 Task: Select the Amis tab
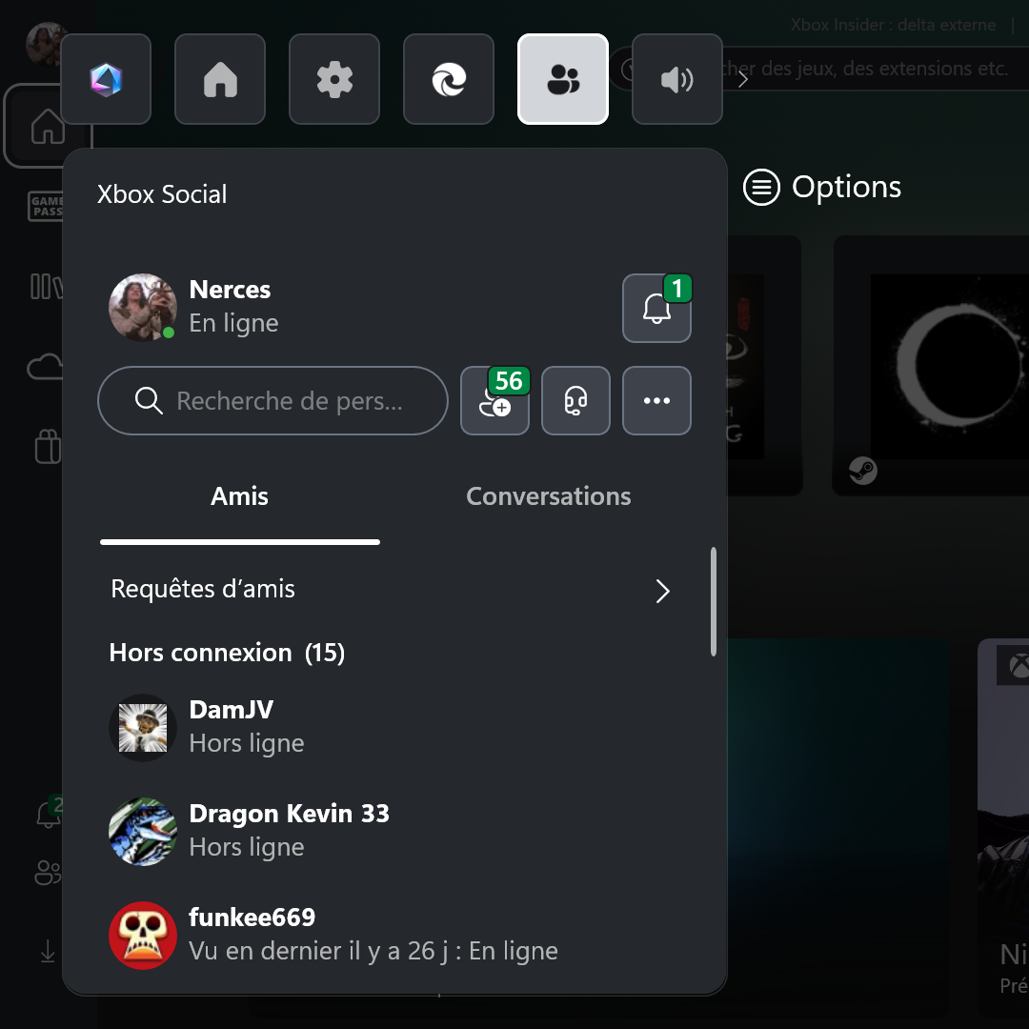pyautogui.click(x=240, y=496)
